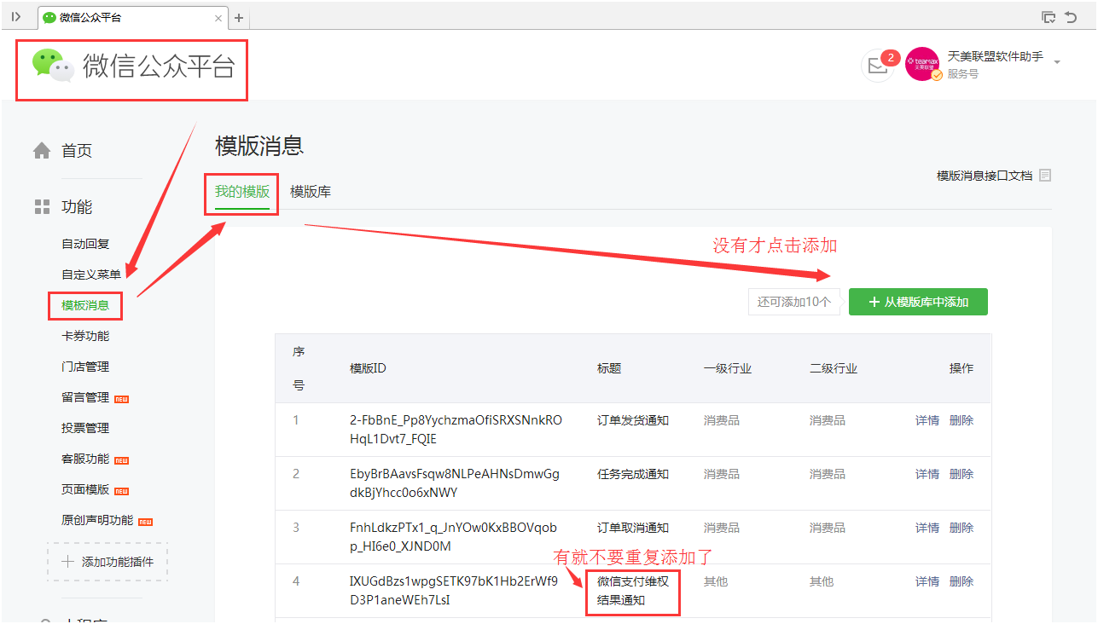1098x624 pixels.
Task: Open 详情 for 订单发货通知 template
Action: pyautogui.click(x=927, y=420)
